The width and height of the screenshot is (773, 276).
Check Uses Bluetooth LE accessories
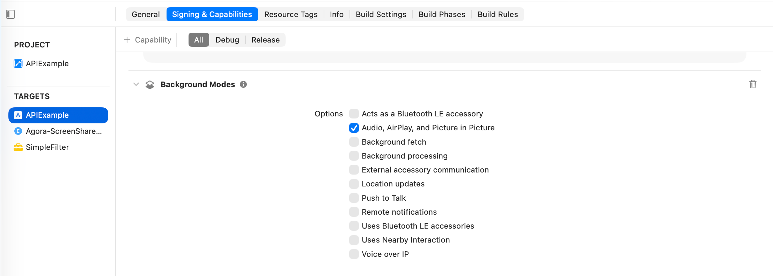[354, 226]
